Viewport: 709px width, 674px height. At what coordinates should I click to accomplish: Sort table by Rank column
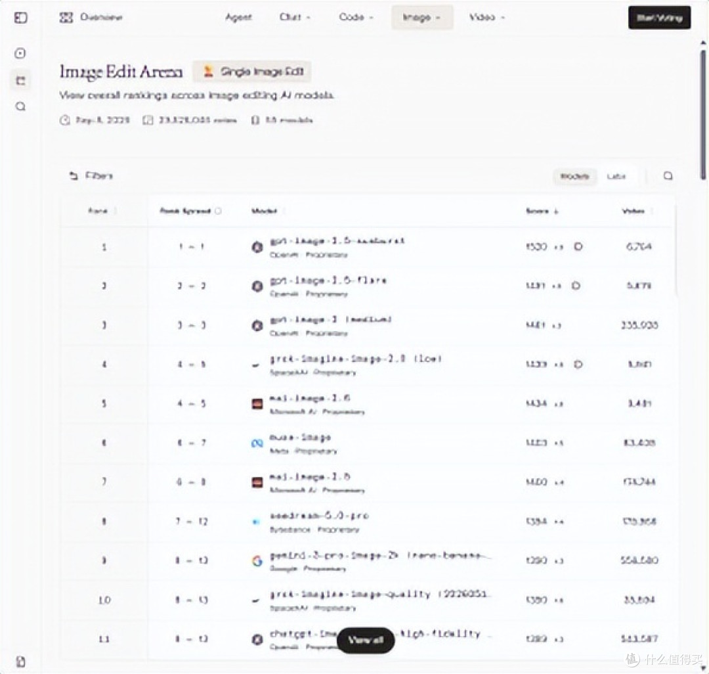102,211
